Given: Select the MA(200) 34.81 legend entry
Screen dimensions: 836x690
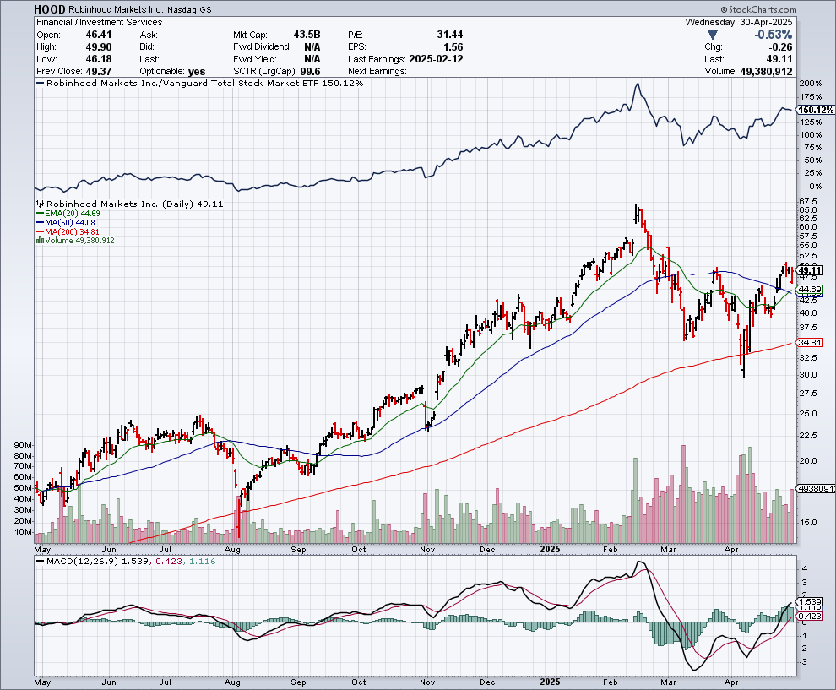Looking at the screenshot, I should [68, 232].
